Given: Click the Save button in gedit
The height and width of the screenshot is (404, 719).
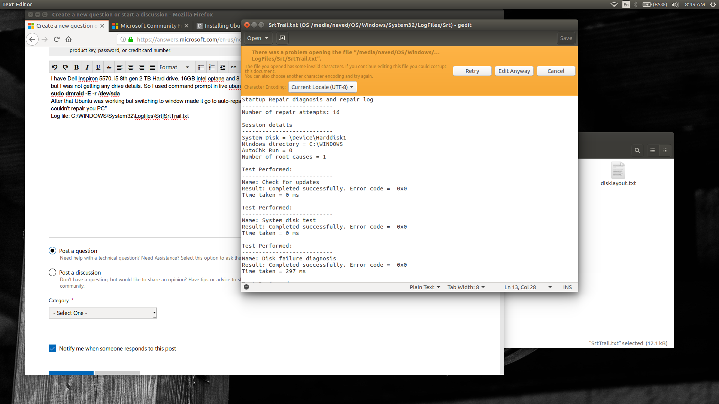Looking at the screenshot, I should click(566, 38).
